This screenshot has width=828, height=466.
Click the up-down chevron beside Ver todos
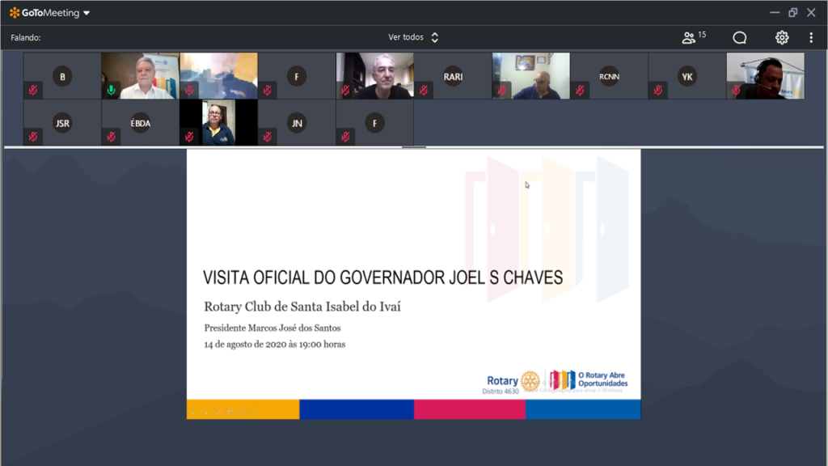(x=434, y=37)
